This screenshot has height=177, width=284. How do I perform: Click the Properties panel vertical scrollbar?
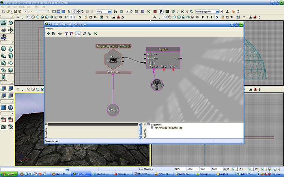tap(140, 131)
